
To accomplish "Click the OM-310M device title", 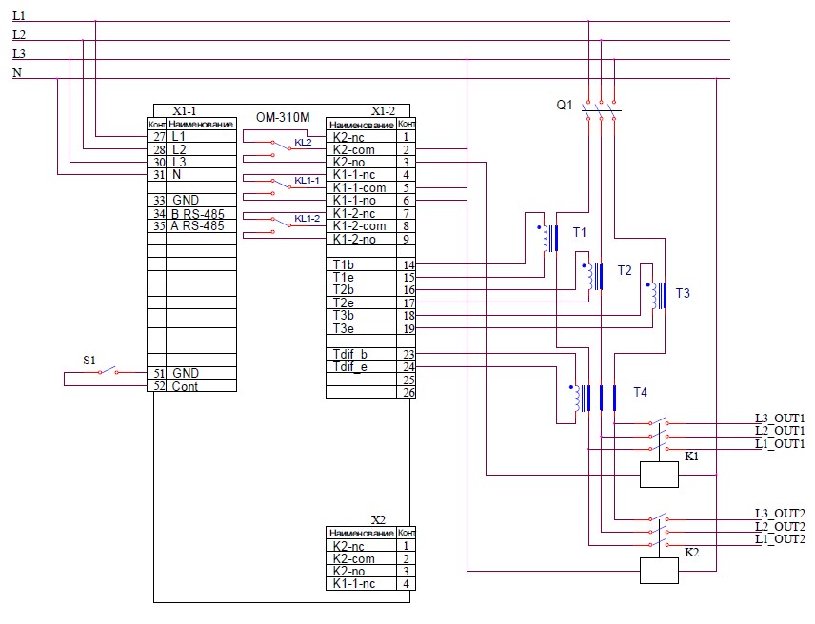I will (x=283, y=117).
